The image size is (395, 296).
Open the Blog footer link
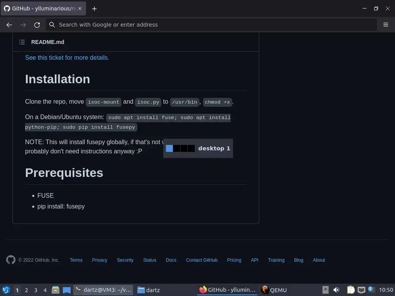(299, 260)
